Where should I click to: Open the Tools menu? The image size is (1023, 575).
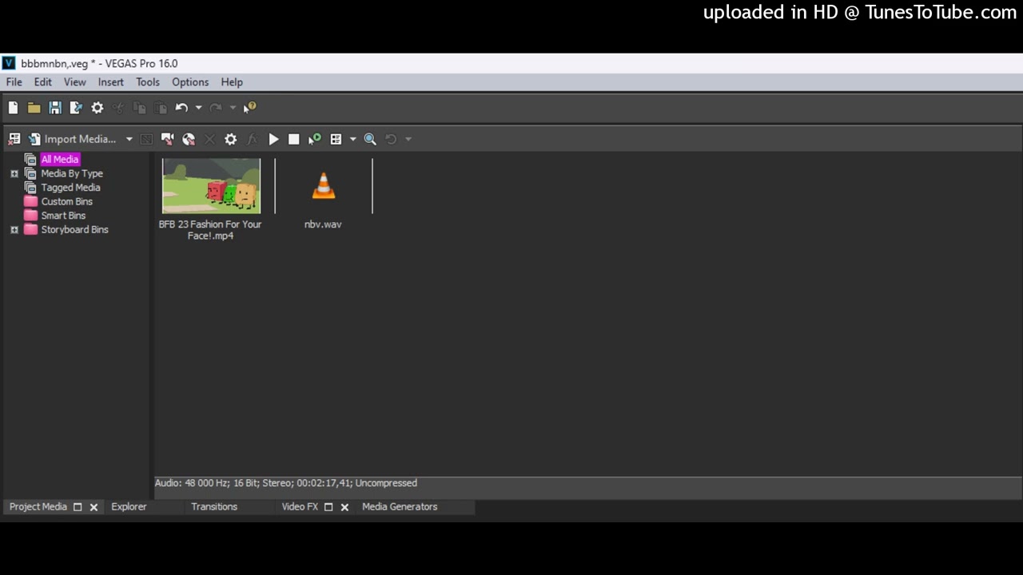(x=148, y=82)
